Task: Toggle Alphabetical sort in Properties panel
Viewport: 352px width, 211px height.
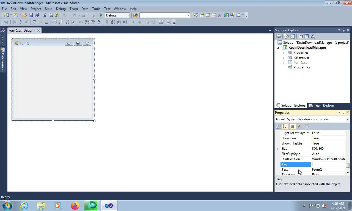Action: pos(285,126)
